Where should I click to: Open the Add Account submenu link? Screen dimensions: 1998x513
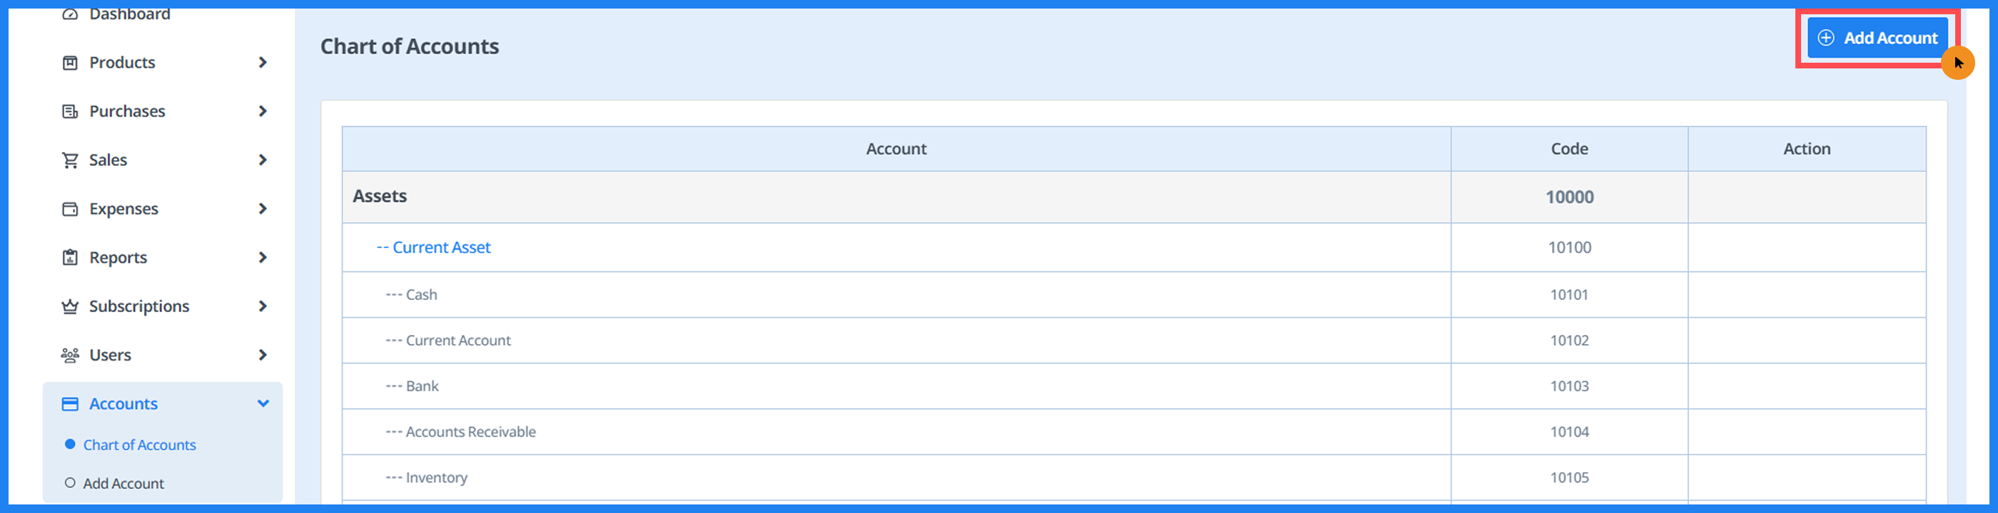[123, 484]
